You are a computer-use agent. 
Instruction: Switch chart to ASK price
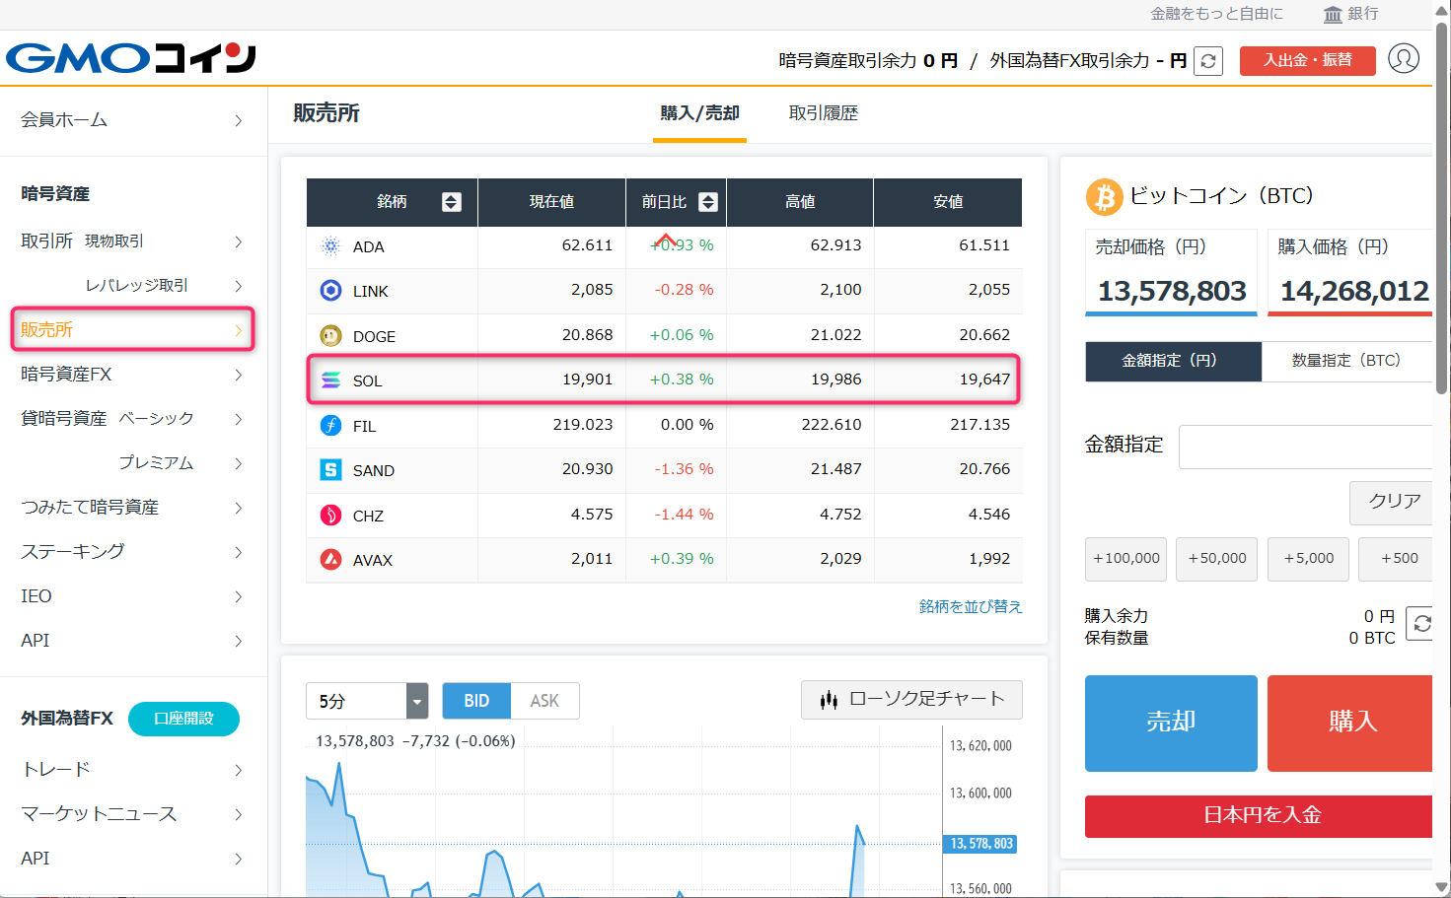pos(544,701)
